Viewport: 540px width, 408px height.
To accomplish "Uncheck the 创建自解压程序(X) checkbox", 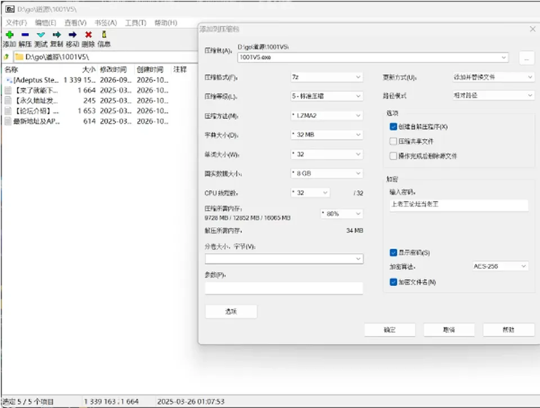I will [393, 127].
